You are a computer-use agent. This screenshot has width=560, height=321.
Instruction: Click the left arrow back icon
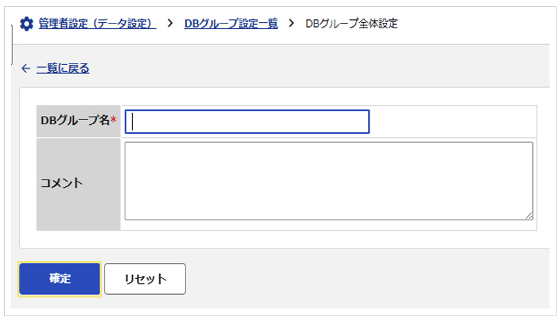(x=26, y=68)
